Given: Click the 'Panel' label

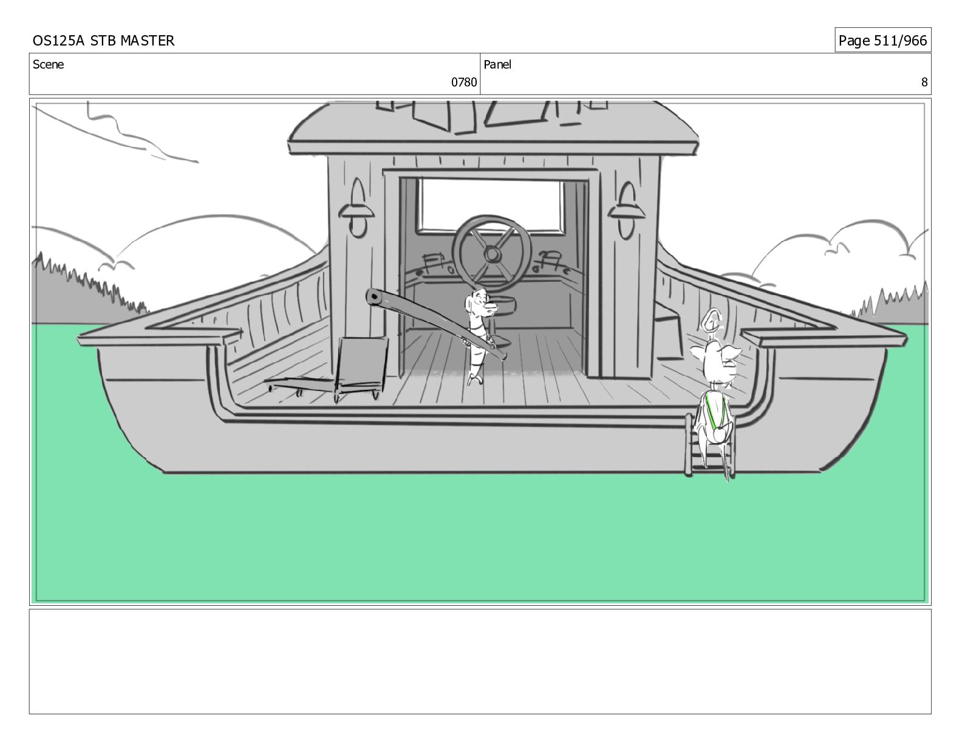Looking at the screenshot, I should coord(497,64).
